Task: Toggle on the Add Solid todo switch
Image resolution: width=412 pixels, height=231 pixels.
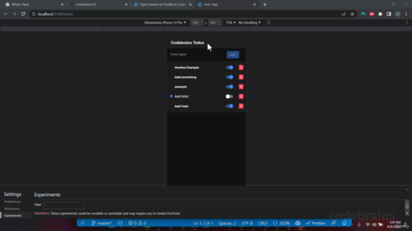Action: pos(229,96)
